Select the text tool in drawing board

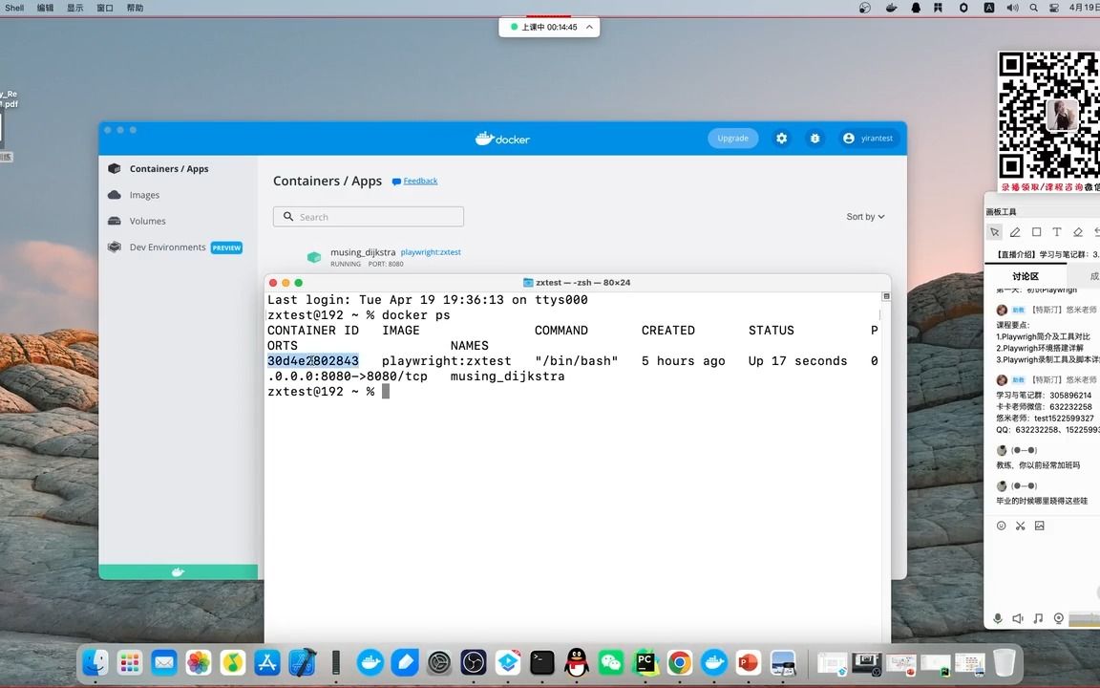(1056, 231)
